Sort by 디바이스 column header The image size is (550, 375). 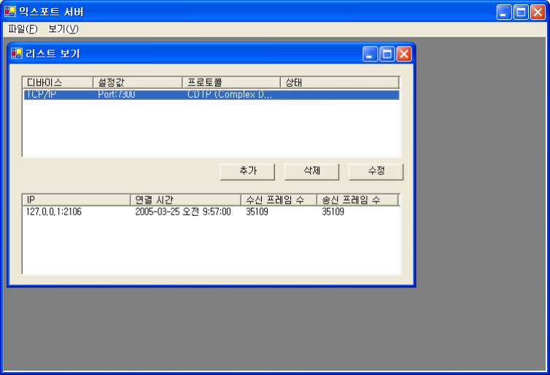[58, 82]
